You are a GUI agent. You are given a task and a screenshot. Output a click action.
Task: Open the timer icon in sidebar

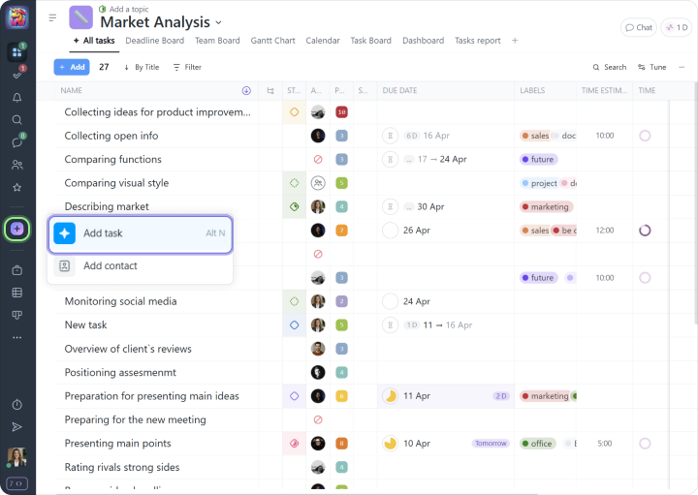click(x=16, y=404)
